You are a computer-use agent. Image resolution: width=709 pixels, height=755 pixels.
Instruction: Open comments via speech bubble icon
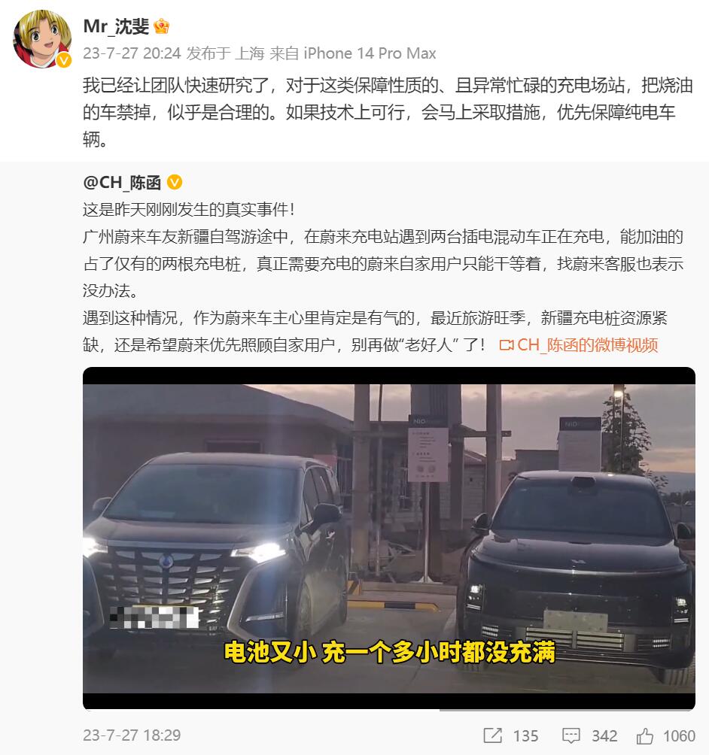[571, 735]
